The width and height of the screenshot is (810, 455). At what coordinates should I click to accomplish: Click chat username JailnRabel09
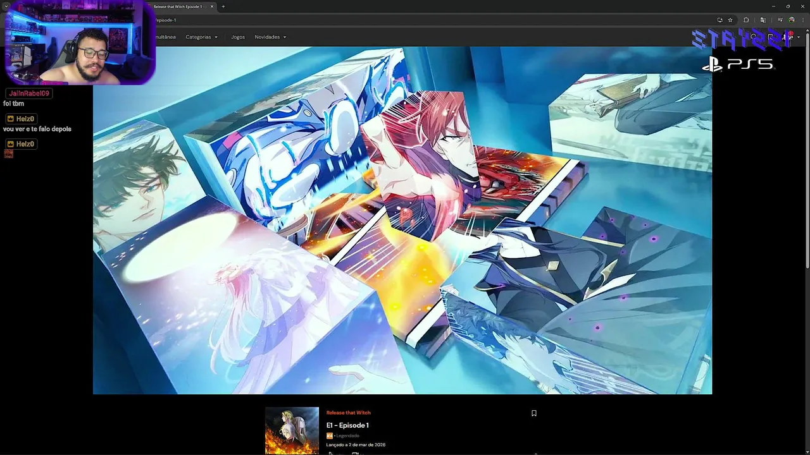point(29,94)
